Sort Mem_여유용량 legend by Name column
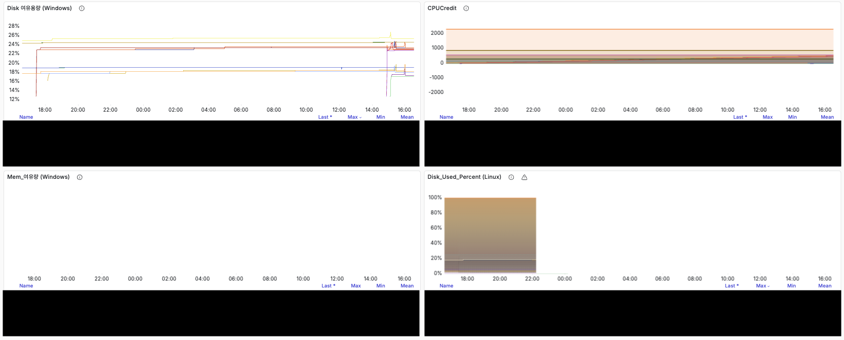Screen dimensions: 844x340 click(26, 286)
